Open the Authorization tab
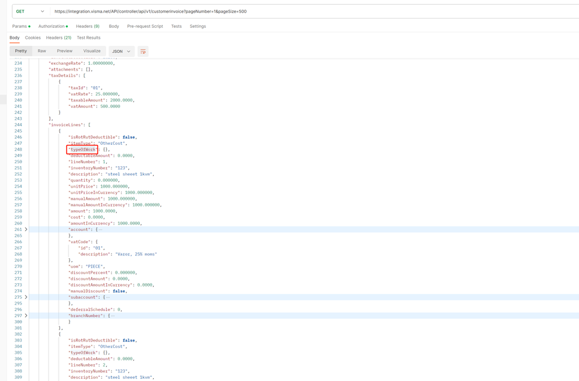Image resolution: width=579 pixels, height=381 pixels. [53, 26]
